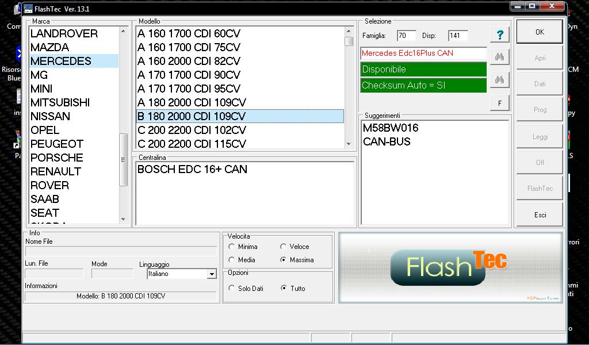Select model C 200 2200 CDI 102CV
The image size is (589, 345).
[x=240, y=130]
